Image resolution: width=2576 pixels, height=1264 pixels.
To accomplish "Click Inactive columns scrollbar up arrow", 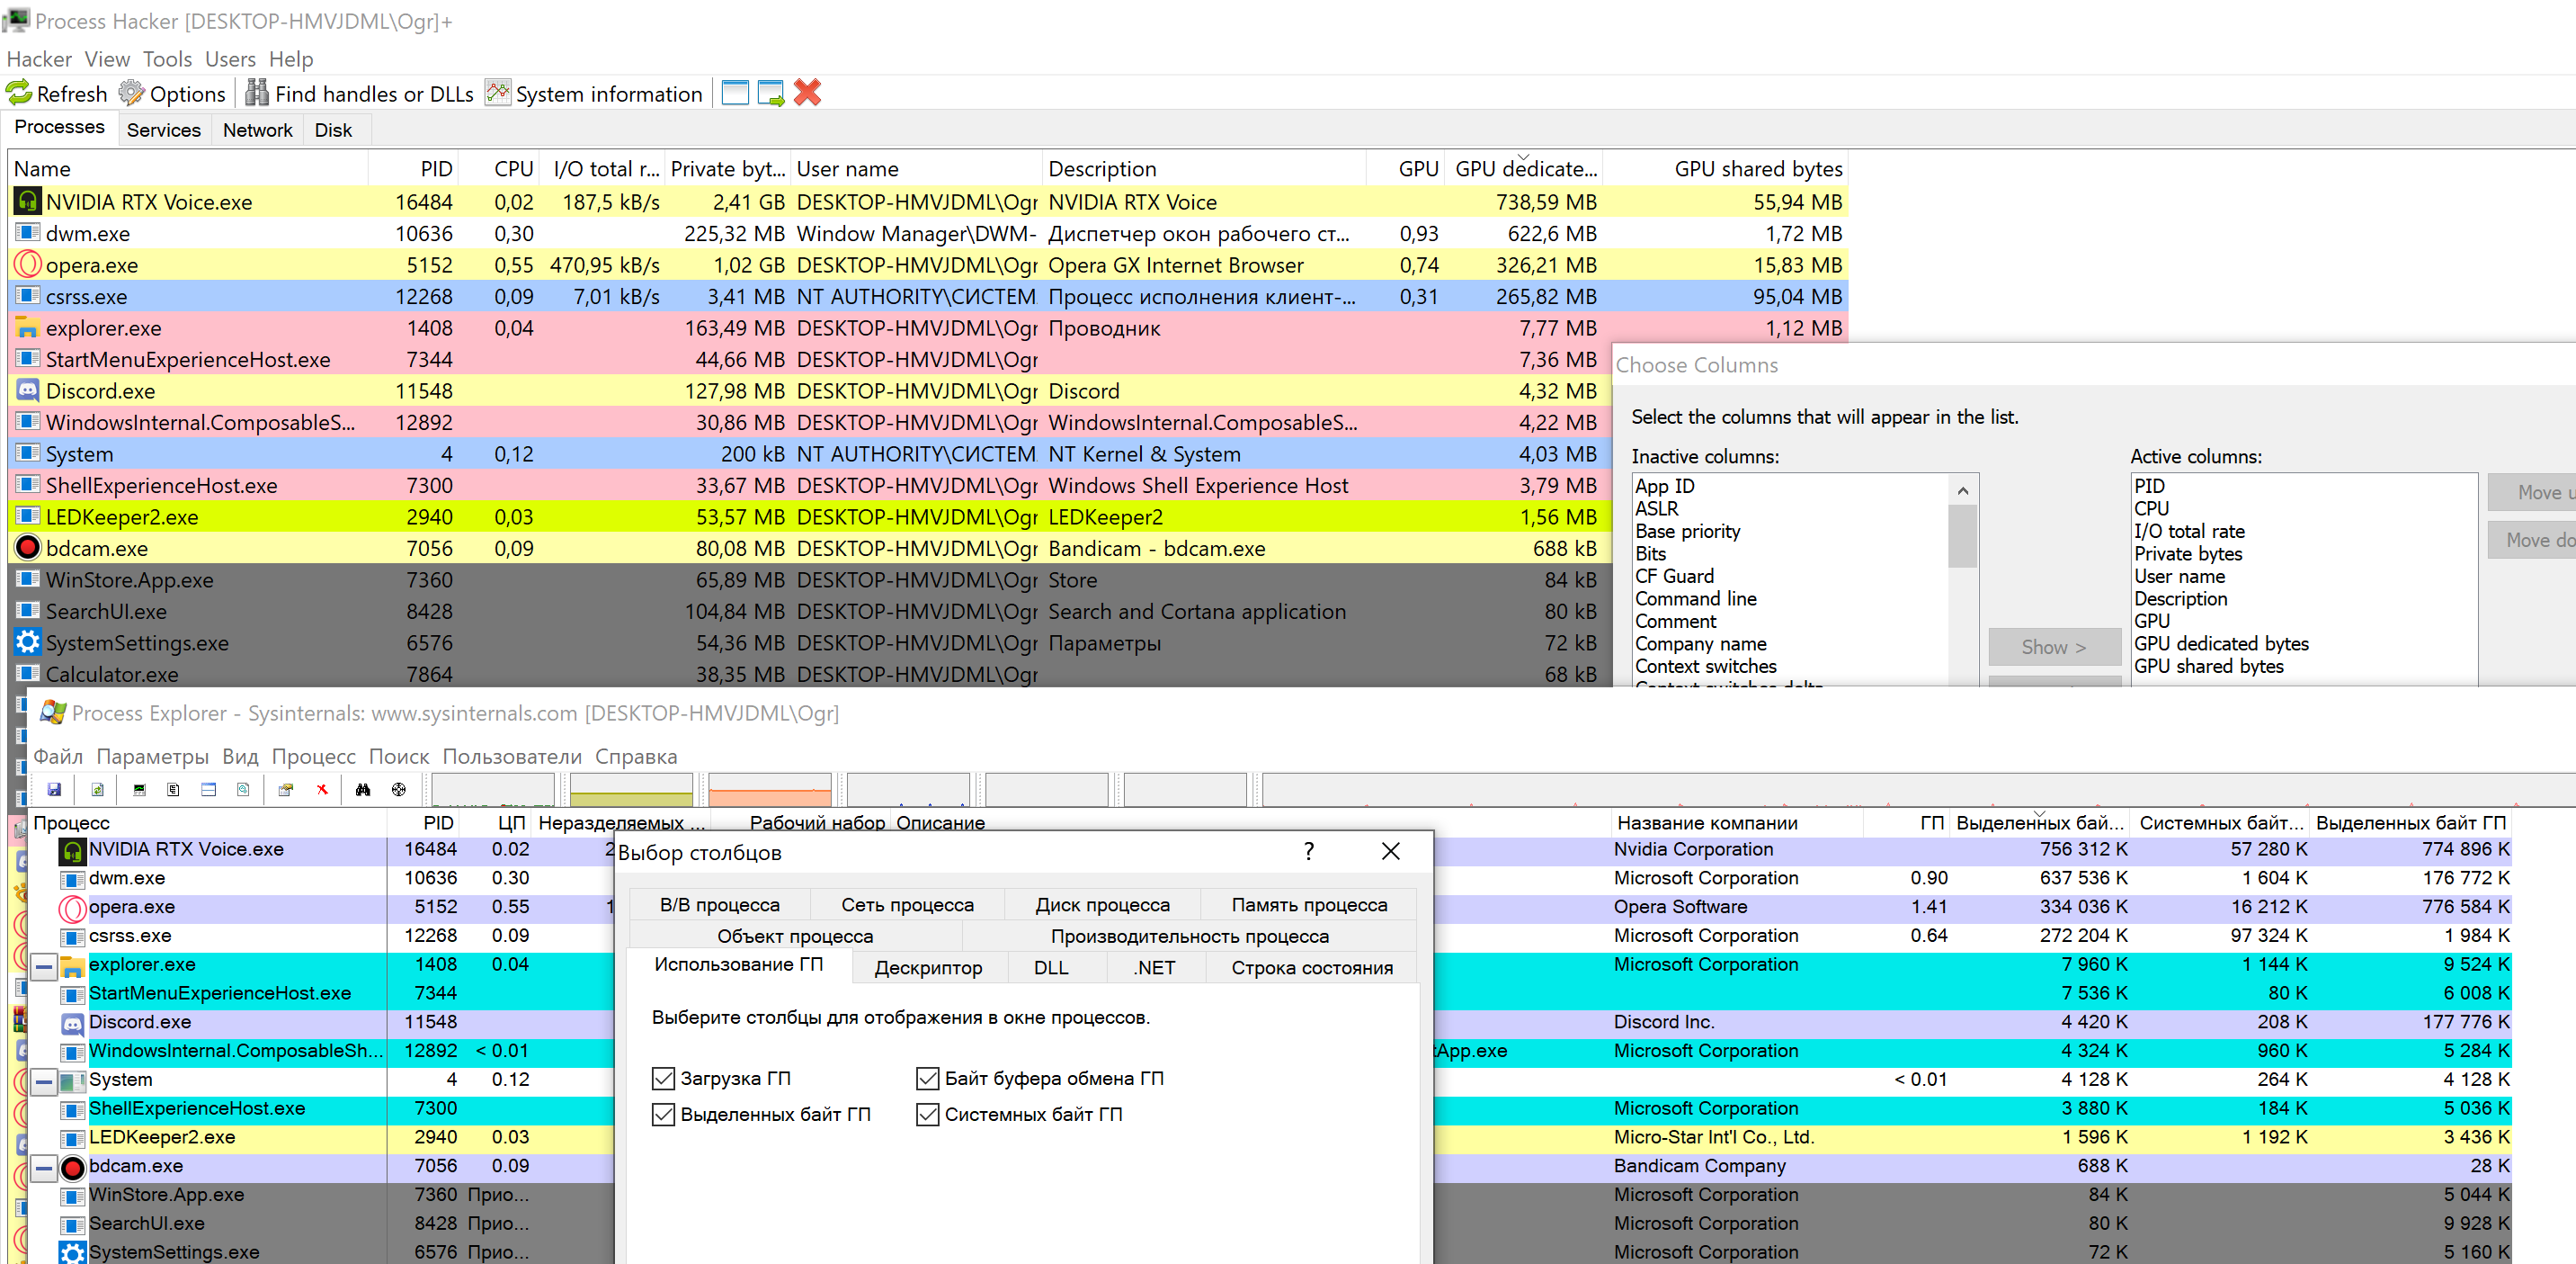I will [1962, 489].
